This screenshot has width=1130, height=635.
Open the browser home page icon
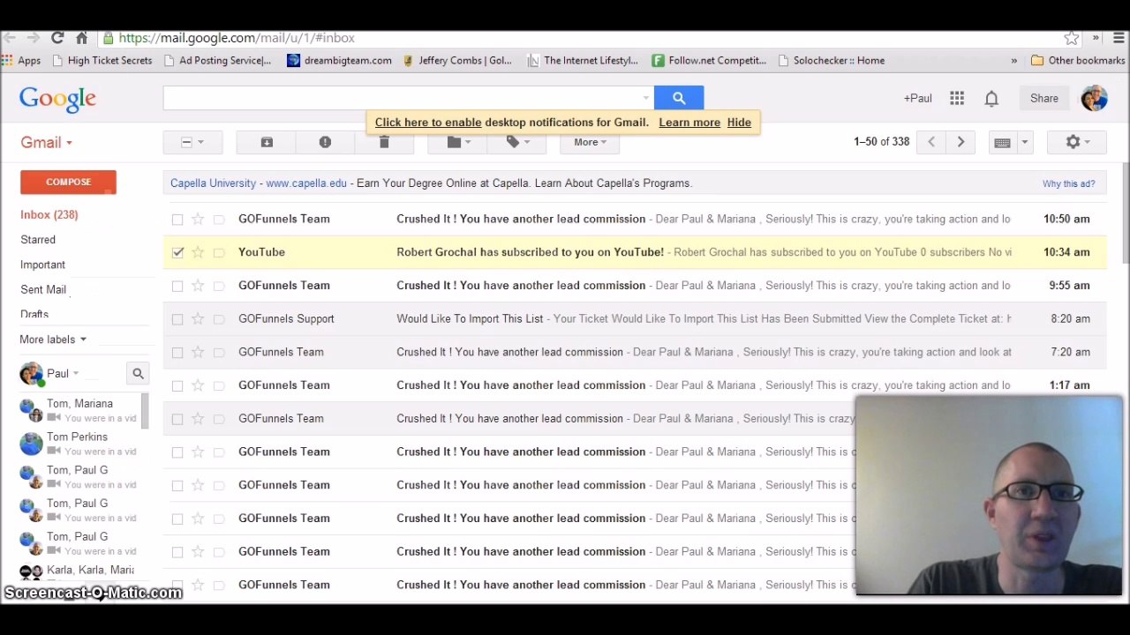(81, 38)
